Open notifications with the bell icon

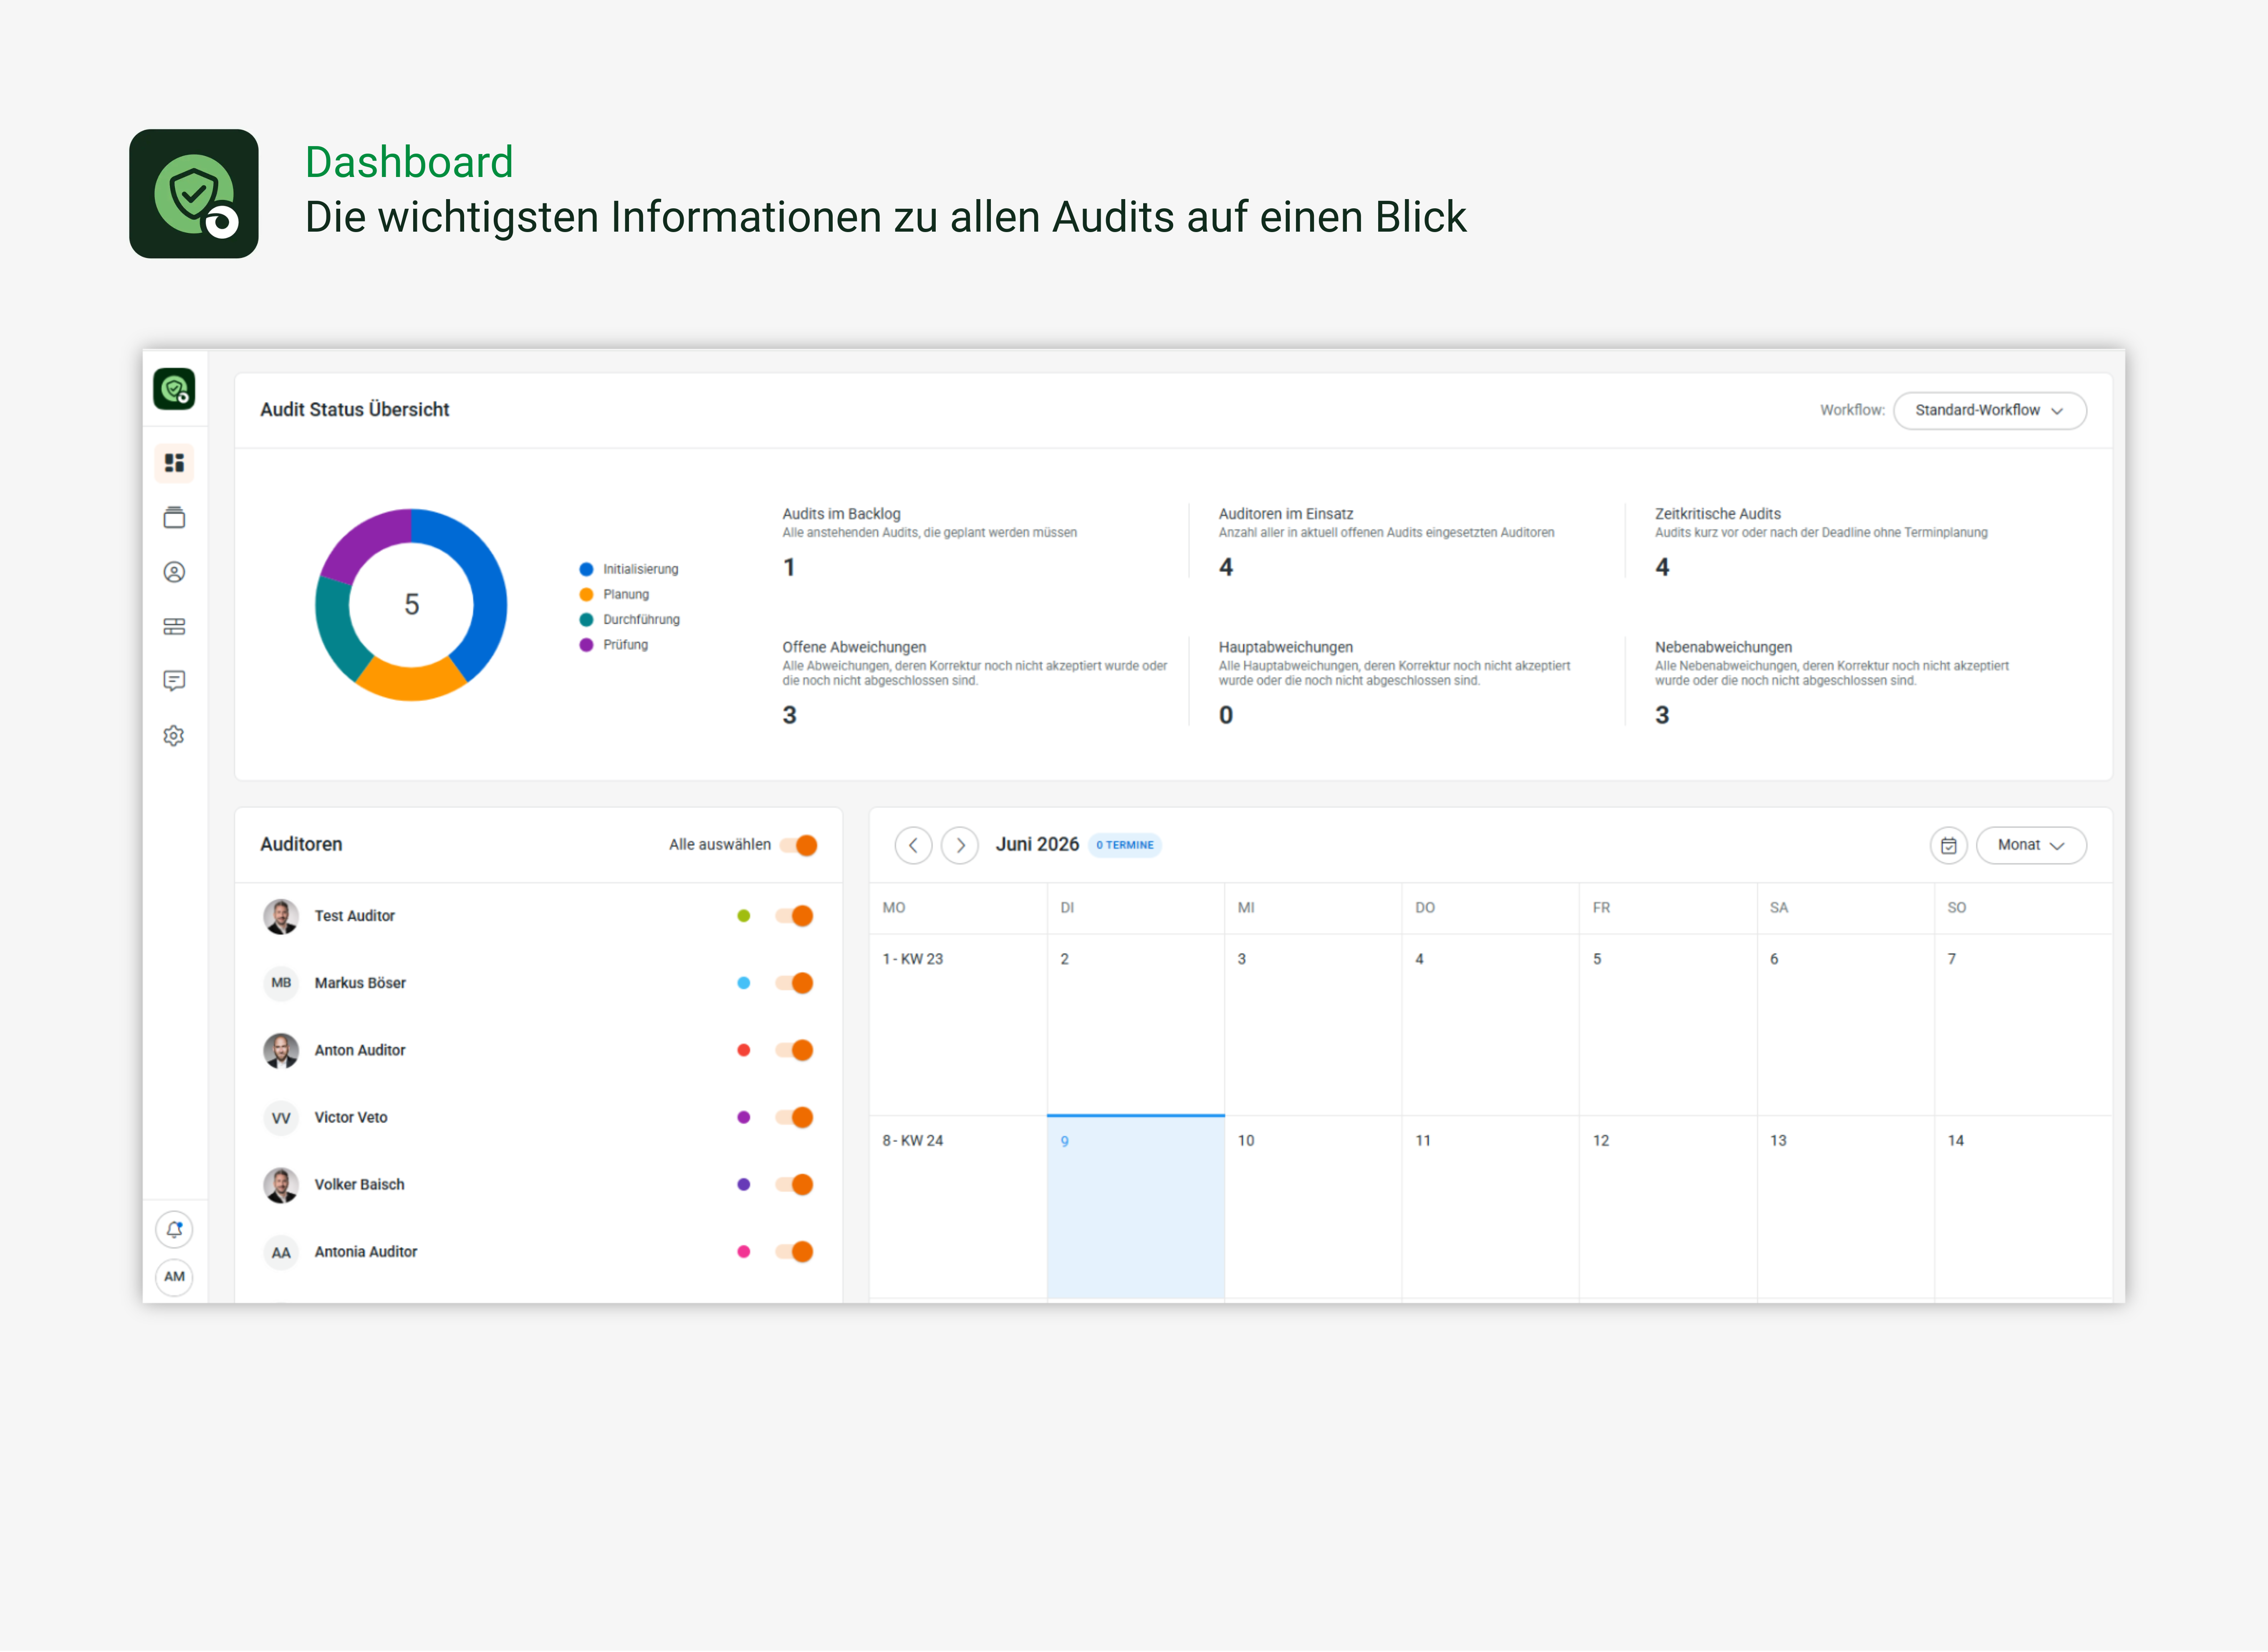pyautogui.click(x=174, y=1229)
